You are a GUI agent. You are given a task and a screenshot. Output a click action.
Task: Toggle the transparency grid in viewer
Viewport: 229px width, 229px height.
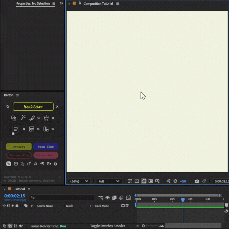coord(137,181)
